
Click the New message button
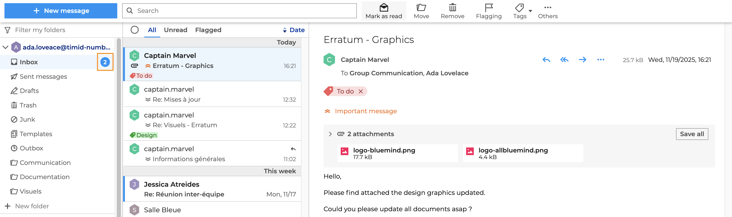[x=61, y=11]
